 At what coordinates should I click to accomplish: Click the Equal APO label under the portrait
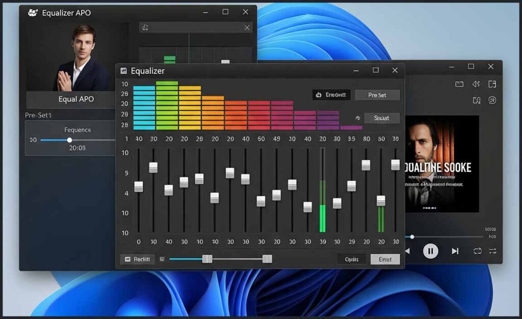(76, 99)
